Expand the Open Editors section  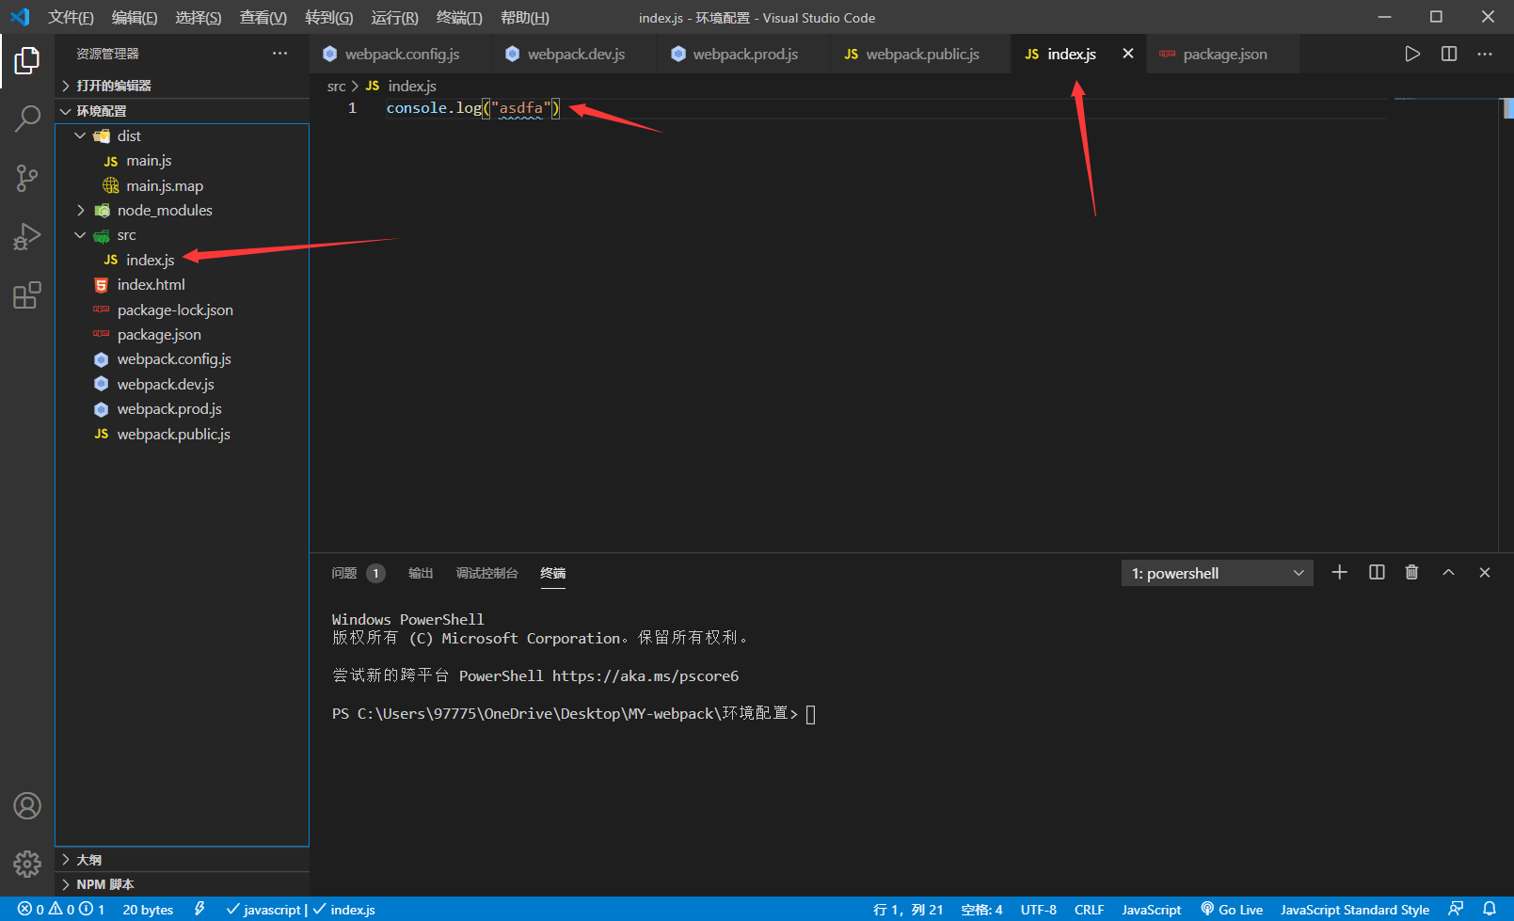point(183,86)
